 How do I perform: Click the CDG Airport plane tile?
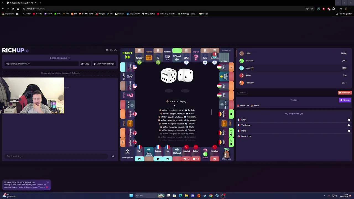click(x=177, y=154)
